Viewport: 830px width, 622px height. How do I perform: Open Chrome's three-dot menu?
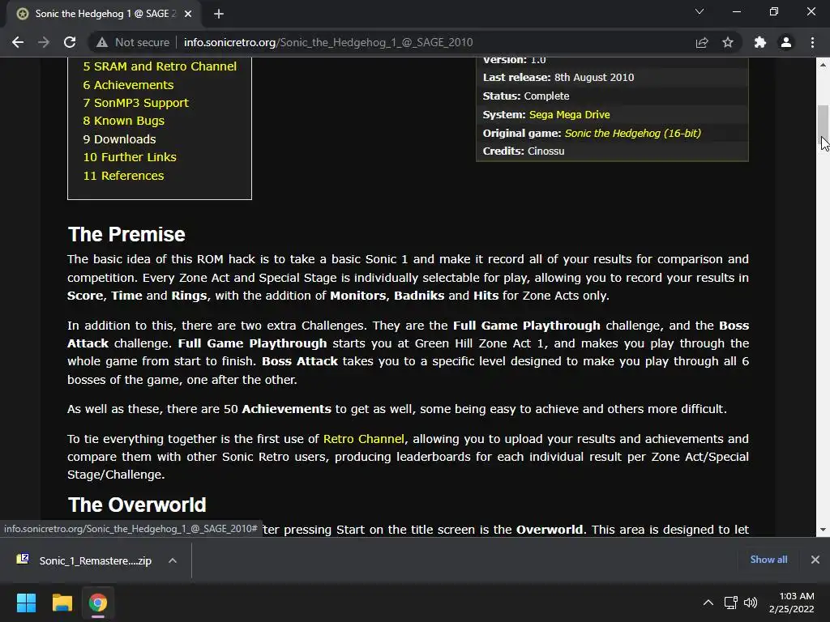(812, 42)
